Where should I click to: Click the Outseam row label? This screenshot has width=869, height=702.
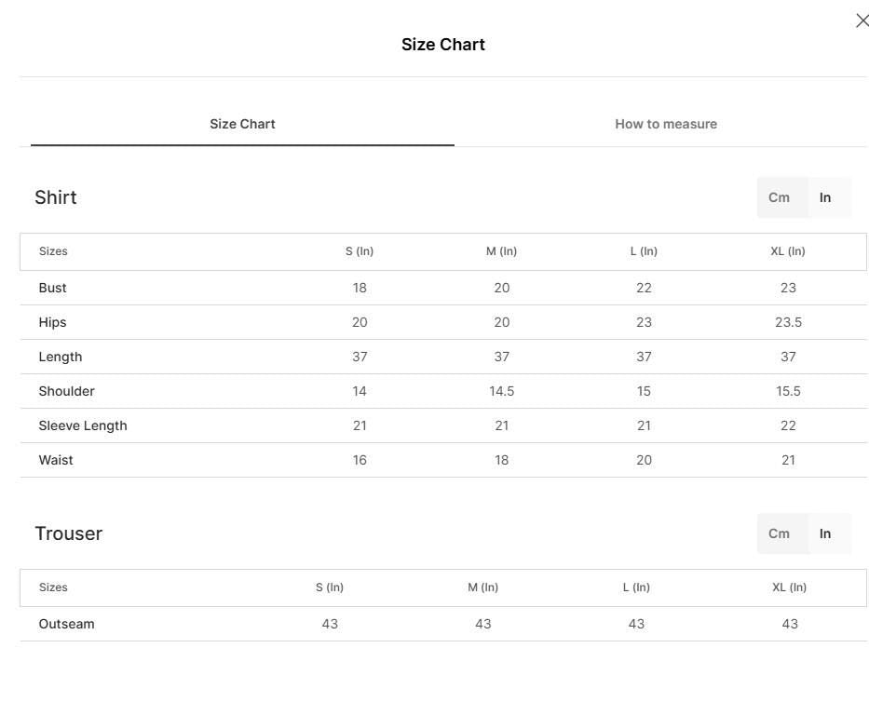click(x=66, y=624)
